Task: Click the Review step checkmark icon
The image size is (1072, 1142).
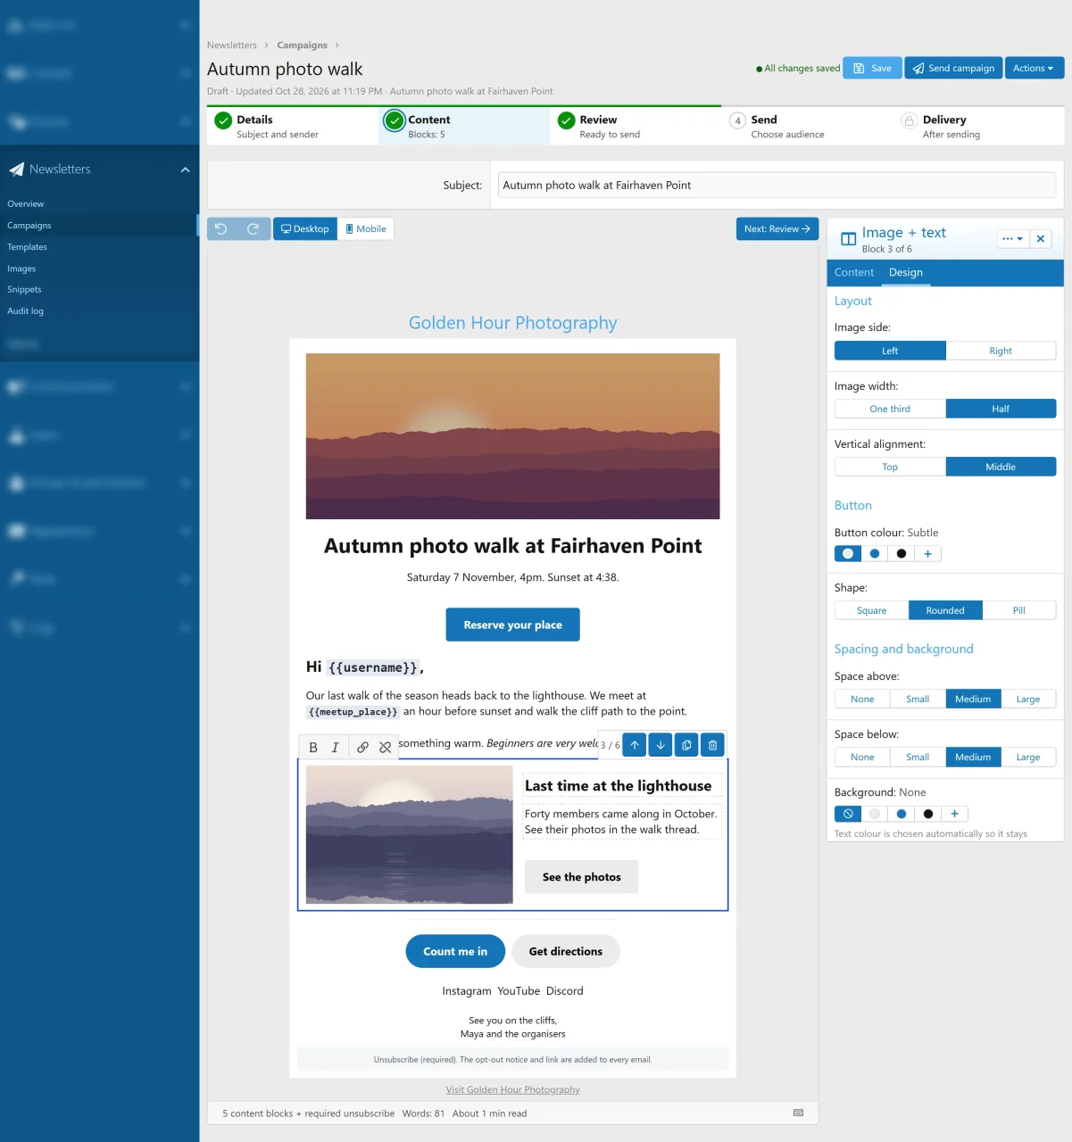Action: click(x=566, y=120)
